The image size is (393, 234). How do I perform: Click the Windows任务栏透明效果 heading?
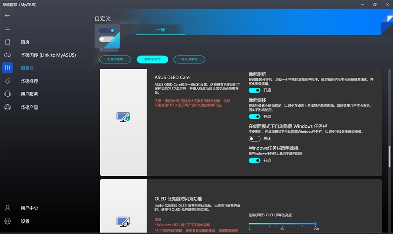273,148
